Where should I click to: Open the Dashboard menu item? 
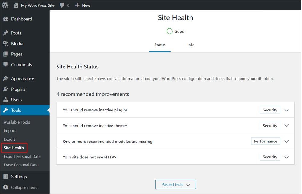click(22, 19)
